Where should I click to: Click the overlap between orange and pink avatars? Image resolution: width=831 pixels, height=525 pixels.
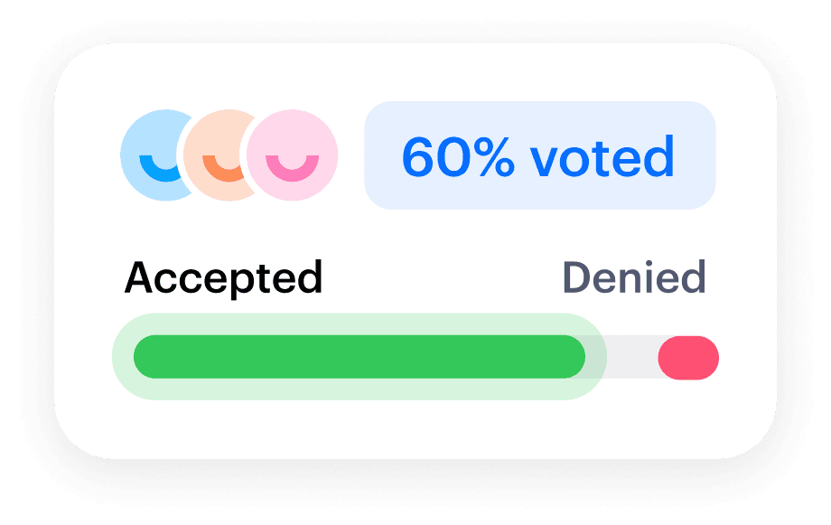253,155
